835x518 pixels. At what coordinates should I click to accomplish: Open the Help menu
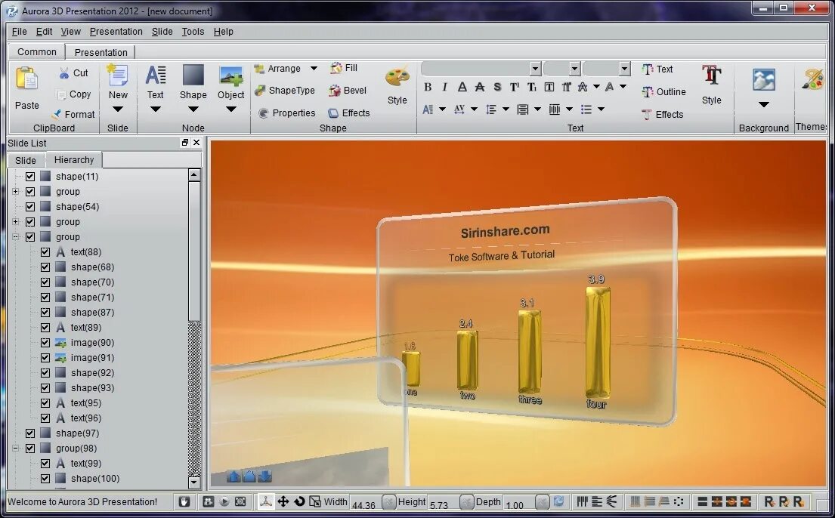point(223,32)
